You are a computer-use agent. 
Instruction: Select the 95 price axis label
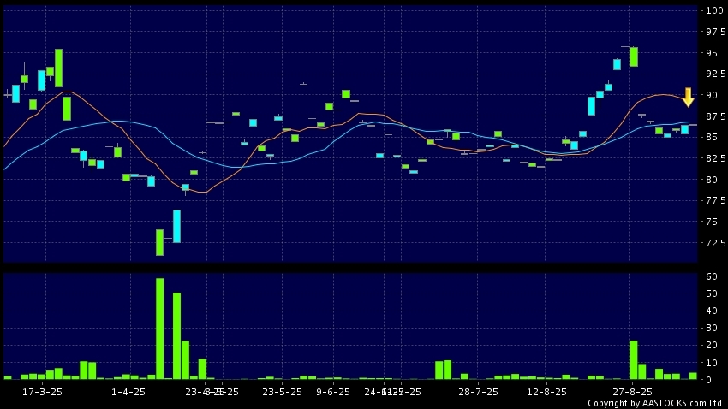711,53
